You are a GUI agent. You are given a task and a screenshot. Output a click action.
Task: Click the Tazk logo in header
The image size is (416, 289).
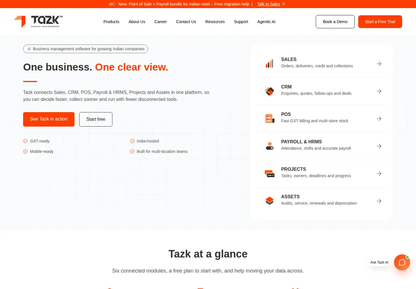[38, 22]
